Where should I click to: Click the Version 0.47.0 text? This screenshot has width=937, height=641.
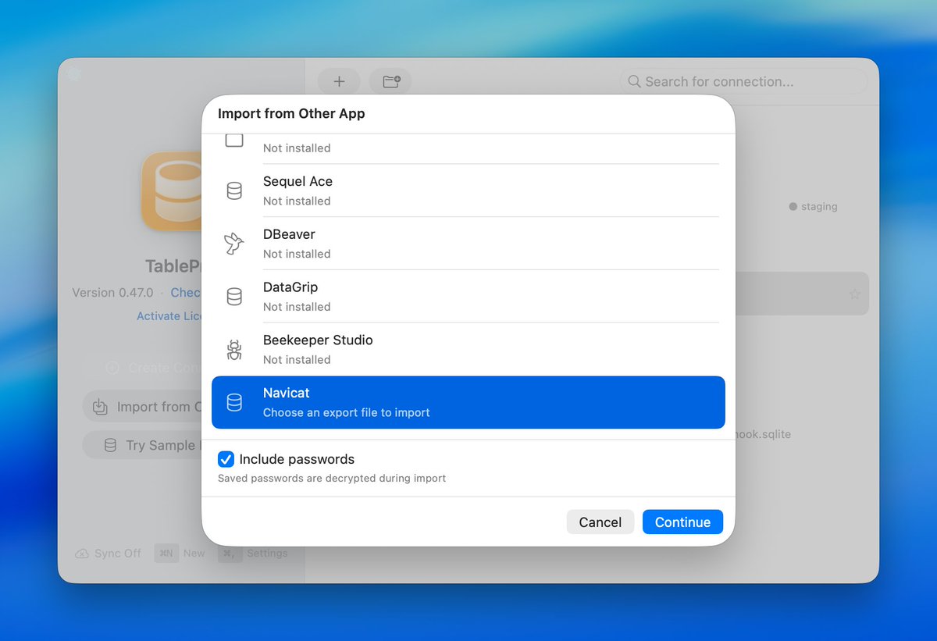[112, 293]
